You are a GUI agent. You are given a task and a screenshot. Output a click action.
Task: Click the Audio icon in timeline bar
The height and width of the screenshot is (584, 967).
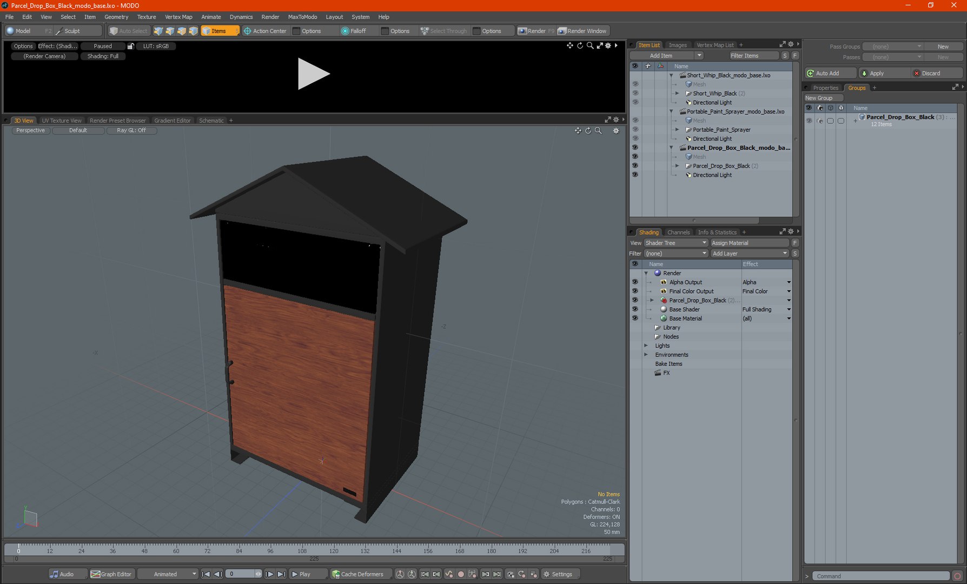(x=54, y=574)
